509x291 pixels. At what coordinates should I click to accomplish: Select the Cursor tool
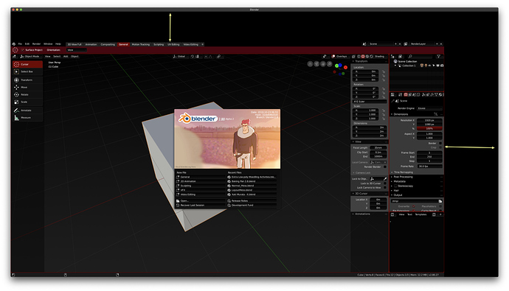click(27, 64)
